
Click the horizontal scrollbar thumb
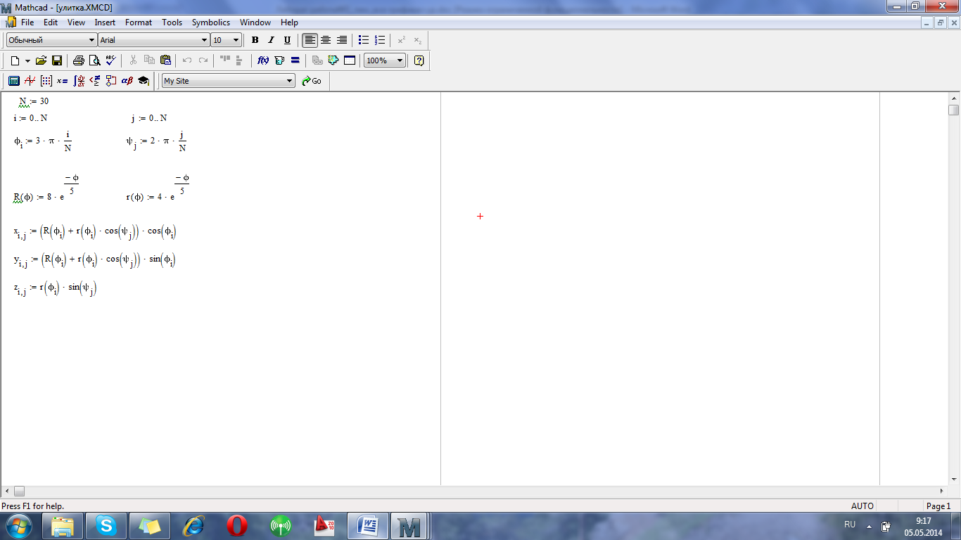coord(19,491)
